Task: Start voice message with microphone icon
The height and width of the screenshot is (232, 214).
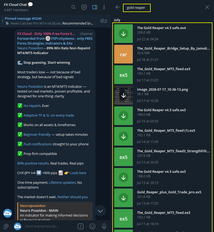Action: [104, 226]
